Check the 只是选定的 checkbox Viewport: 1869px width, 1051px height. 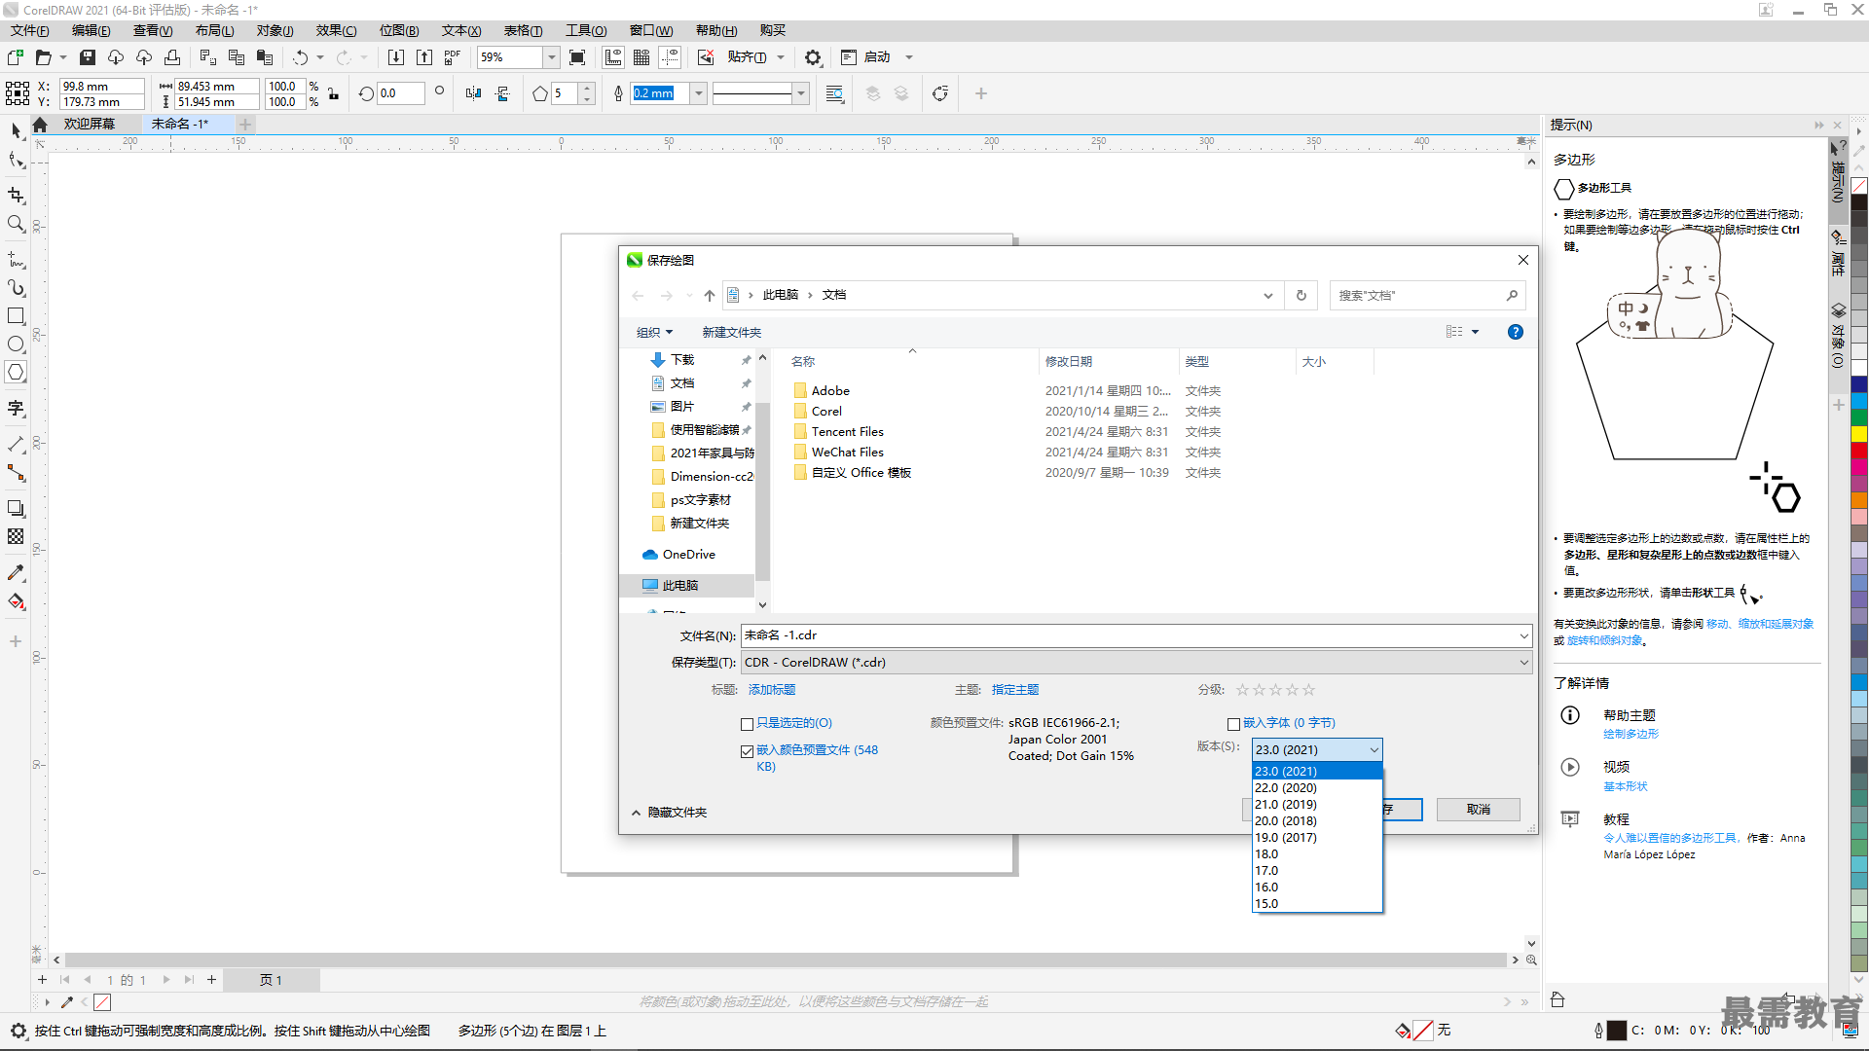748,724
